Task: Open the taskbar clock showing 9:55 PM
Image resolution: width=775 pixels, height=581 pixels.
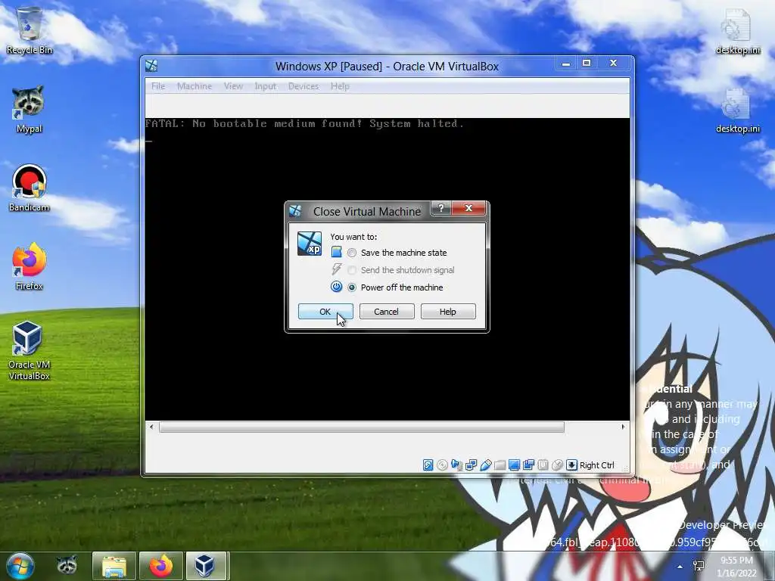Action: (736, 567)
